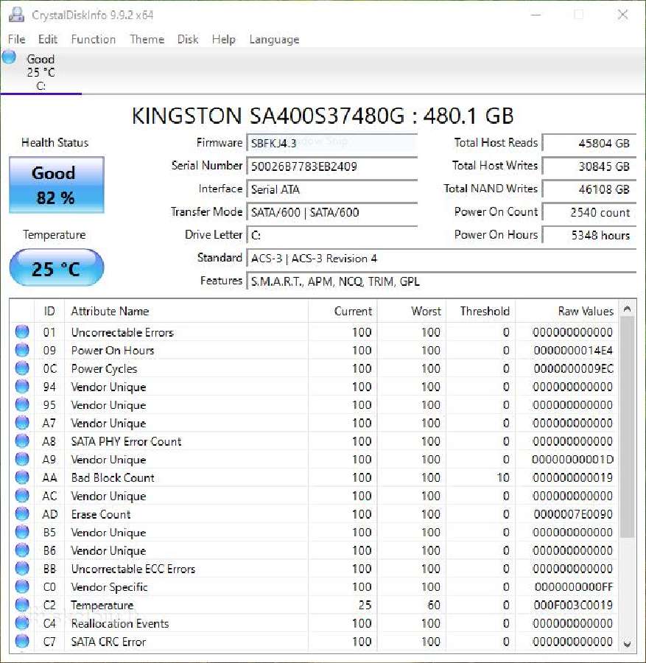Click the 25 °C temperature button

[x=57, y=267]
